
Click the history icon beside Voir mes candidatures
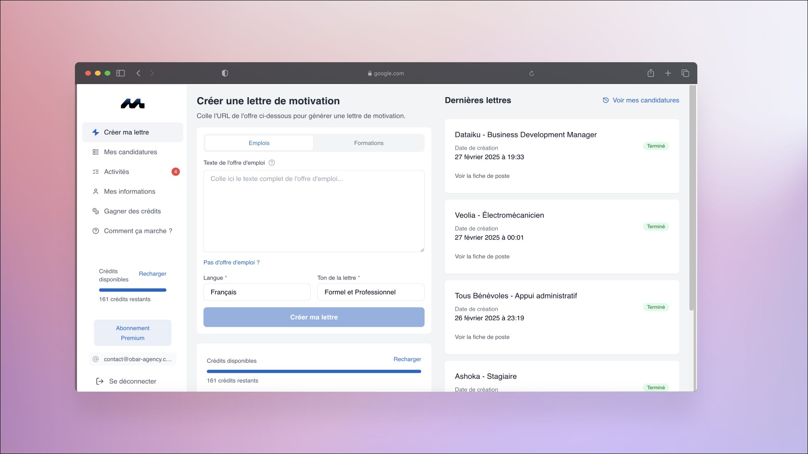tap(606, 100)
